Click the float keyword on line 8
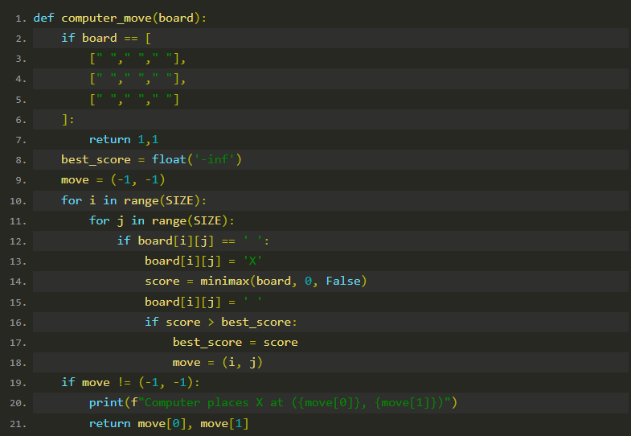This screenshot has height=436, width=631. [169, 159]
